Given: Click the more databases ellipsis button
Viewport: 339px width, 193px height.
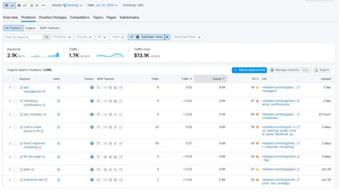Looking at the screenshot, I should click(x=43, y=5).
